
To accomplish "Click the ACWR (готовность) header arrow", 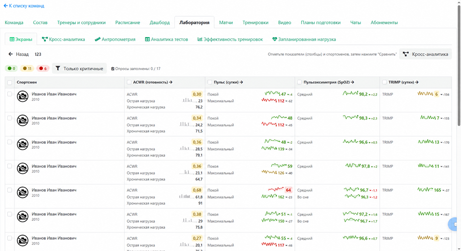I will point(171,82).
